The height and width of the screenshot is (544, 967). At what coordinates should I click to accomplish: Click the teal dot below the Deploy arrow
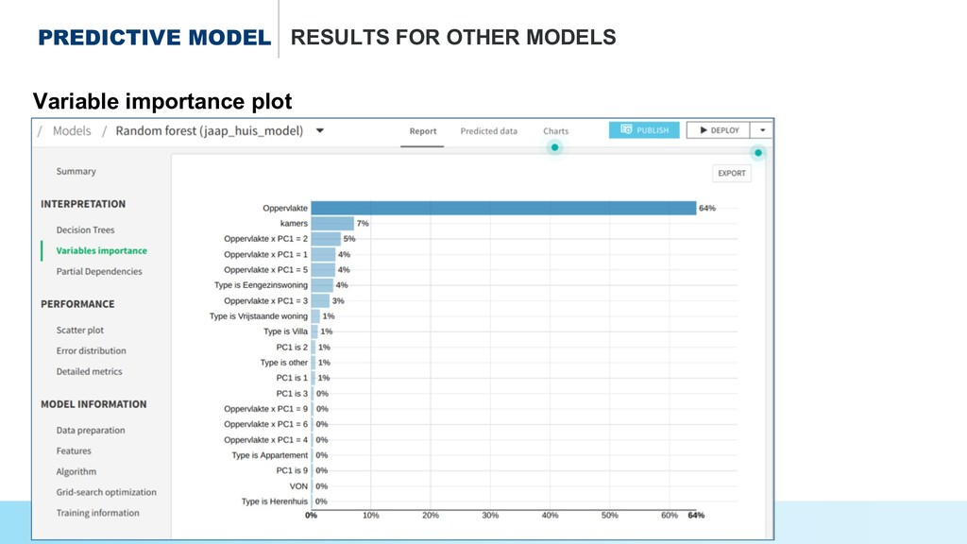(758, 152)
